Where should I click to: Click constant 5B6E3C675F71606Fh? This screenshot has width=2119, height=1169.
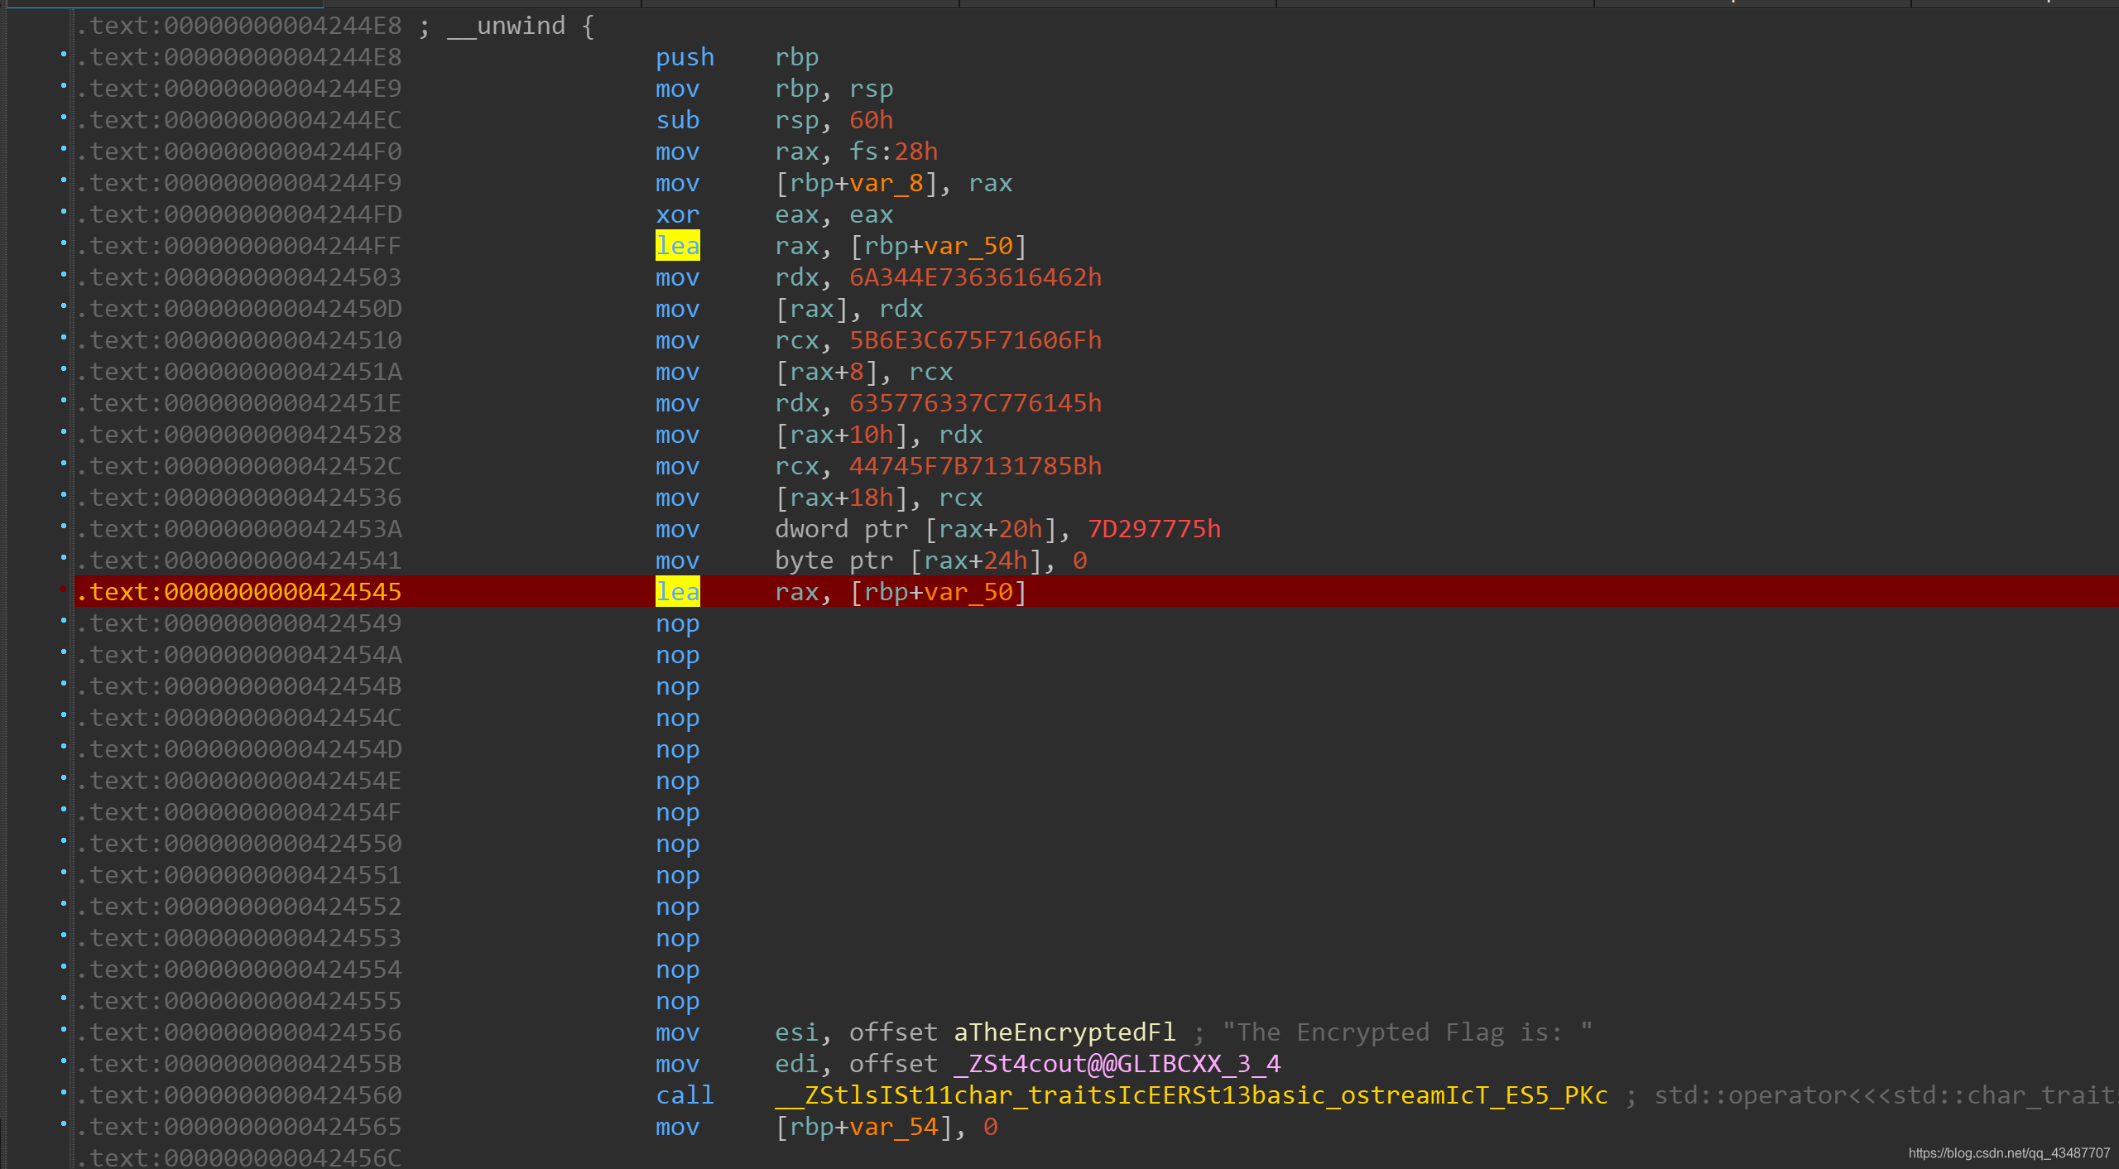click(x=975, y=340)
